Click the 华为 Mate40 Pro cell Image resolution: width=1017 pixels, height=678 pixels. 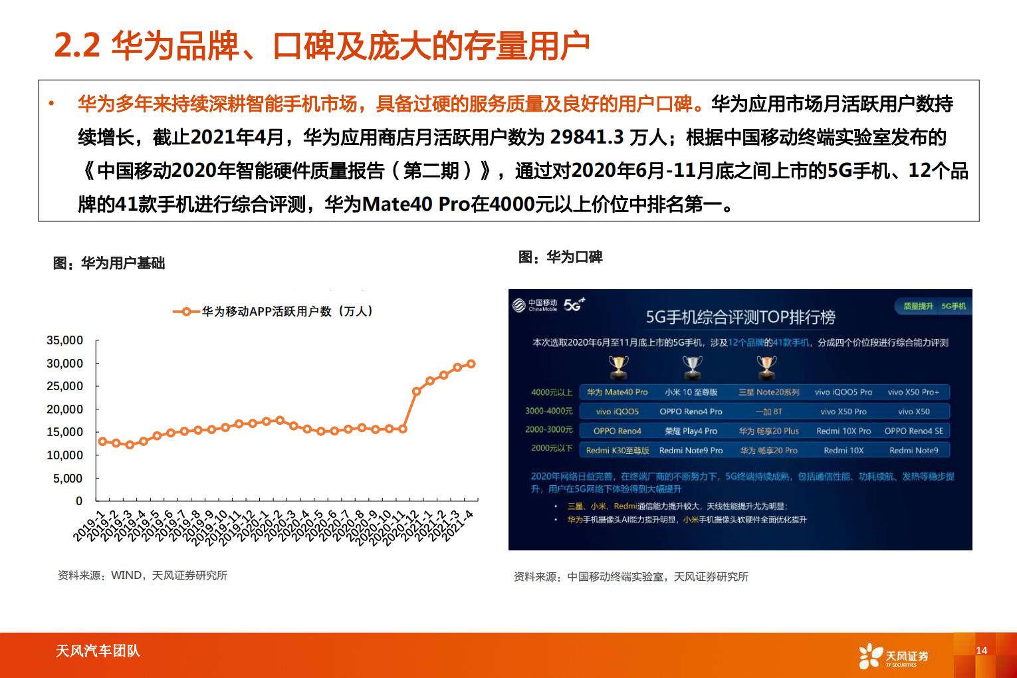618,392
